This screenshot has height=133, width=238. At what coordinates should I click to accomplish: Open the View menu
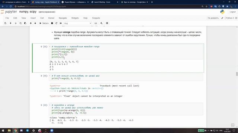coord(24,18)
